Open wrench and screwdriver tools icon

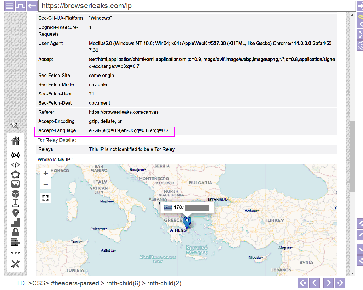pyautogui.click(x=16, y=264)
